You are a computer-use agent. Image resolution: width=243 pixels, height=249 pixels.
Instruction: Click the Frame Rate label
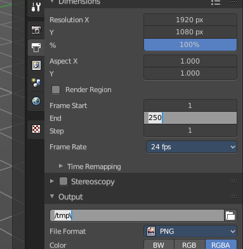tap(68, 147)
